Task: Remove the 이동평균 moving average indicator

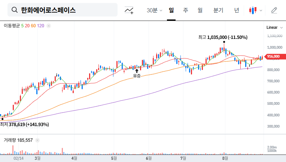Action: click(49, 26)
